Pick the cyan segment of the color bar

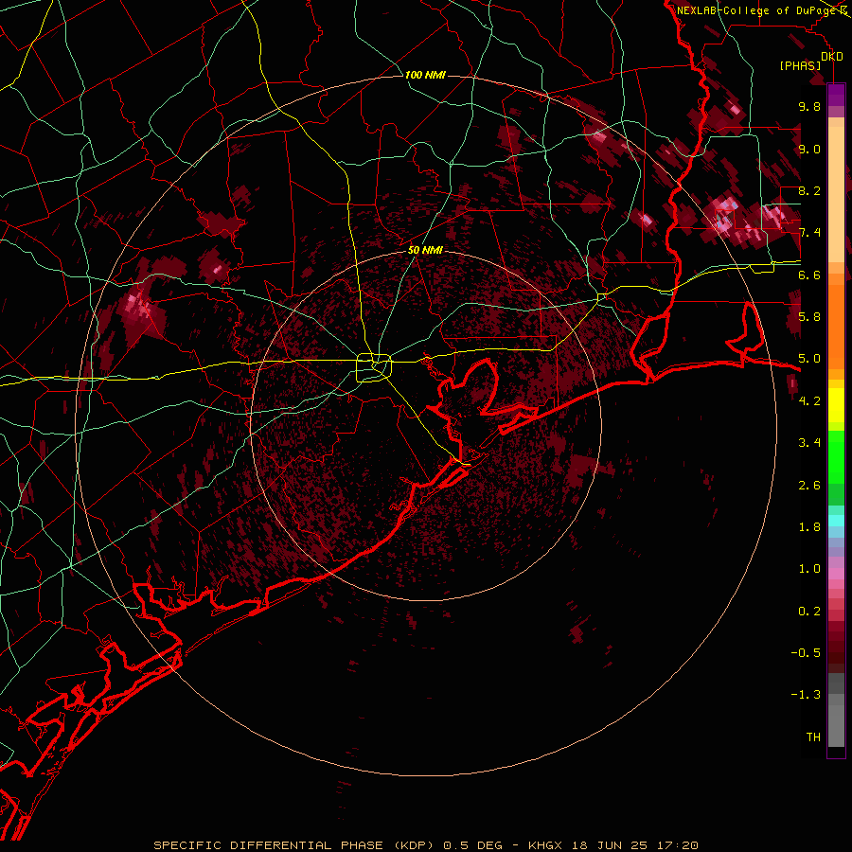tap(836, 521)
